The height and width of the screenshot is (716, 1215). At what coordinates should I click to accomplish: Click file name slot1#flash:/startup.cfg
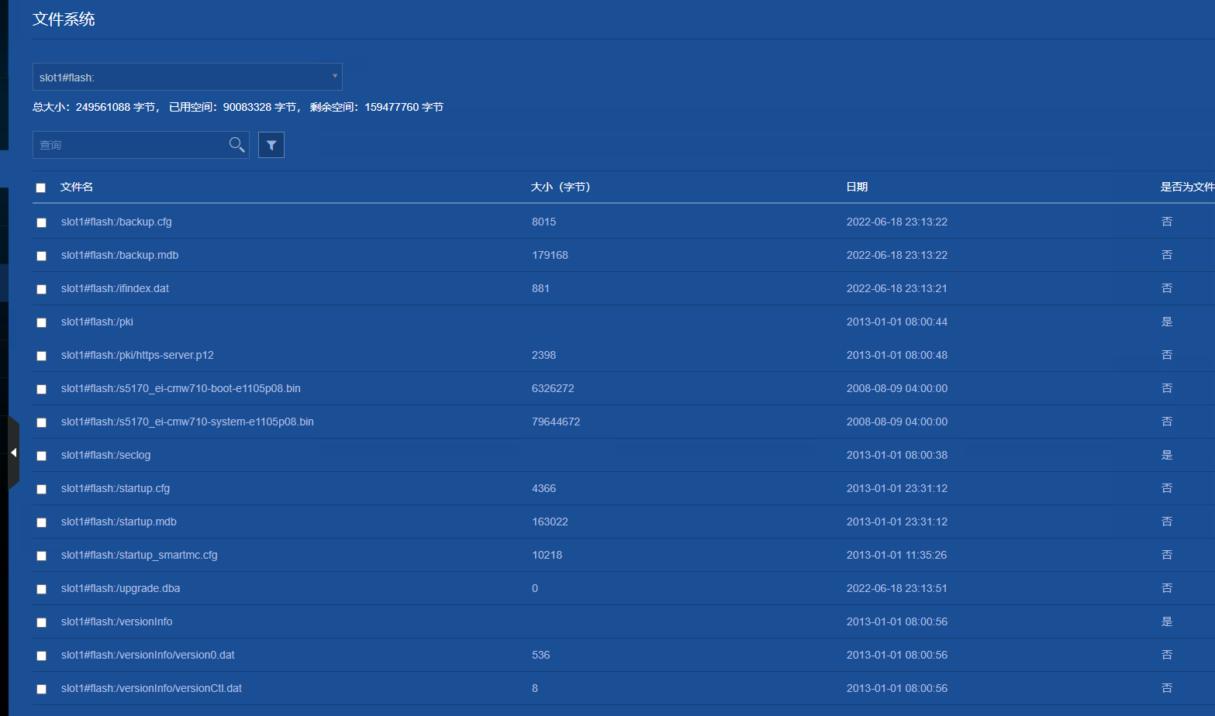pyautogui.click(x=116, y=488)
